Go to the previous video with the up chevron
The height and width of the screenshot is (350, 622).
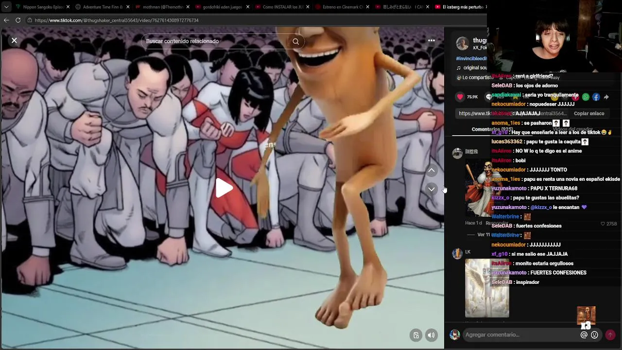431,170
